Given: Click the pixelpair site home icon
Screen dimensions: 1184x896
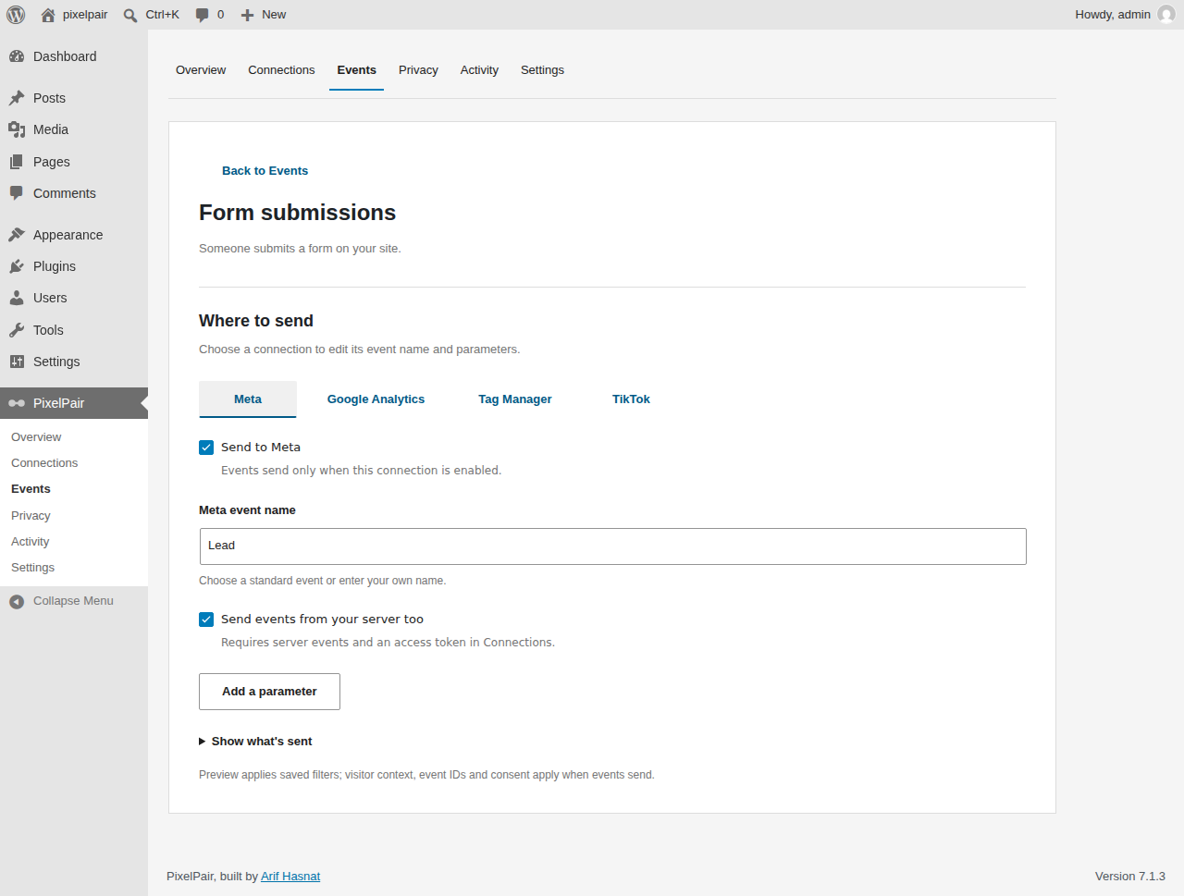Looking at the screenshot, I should [48, 15].
